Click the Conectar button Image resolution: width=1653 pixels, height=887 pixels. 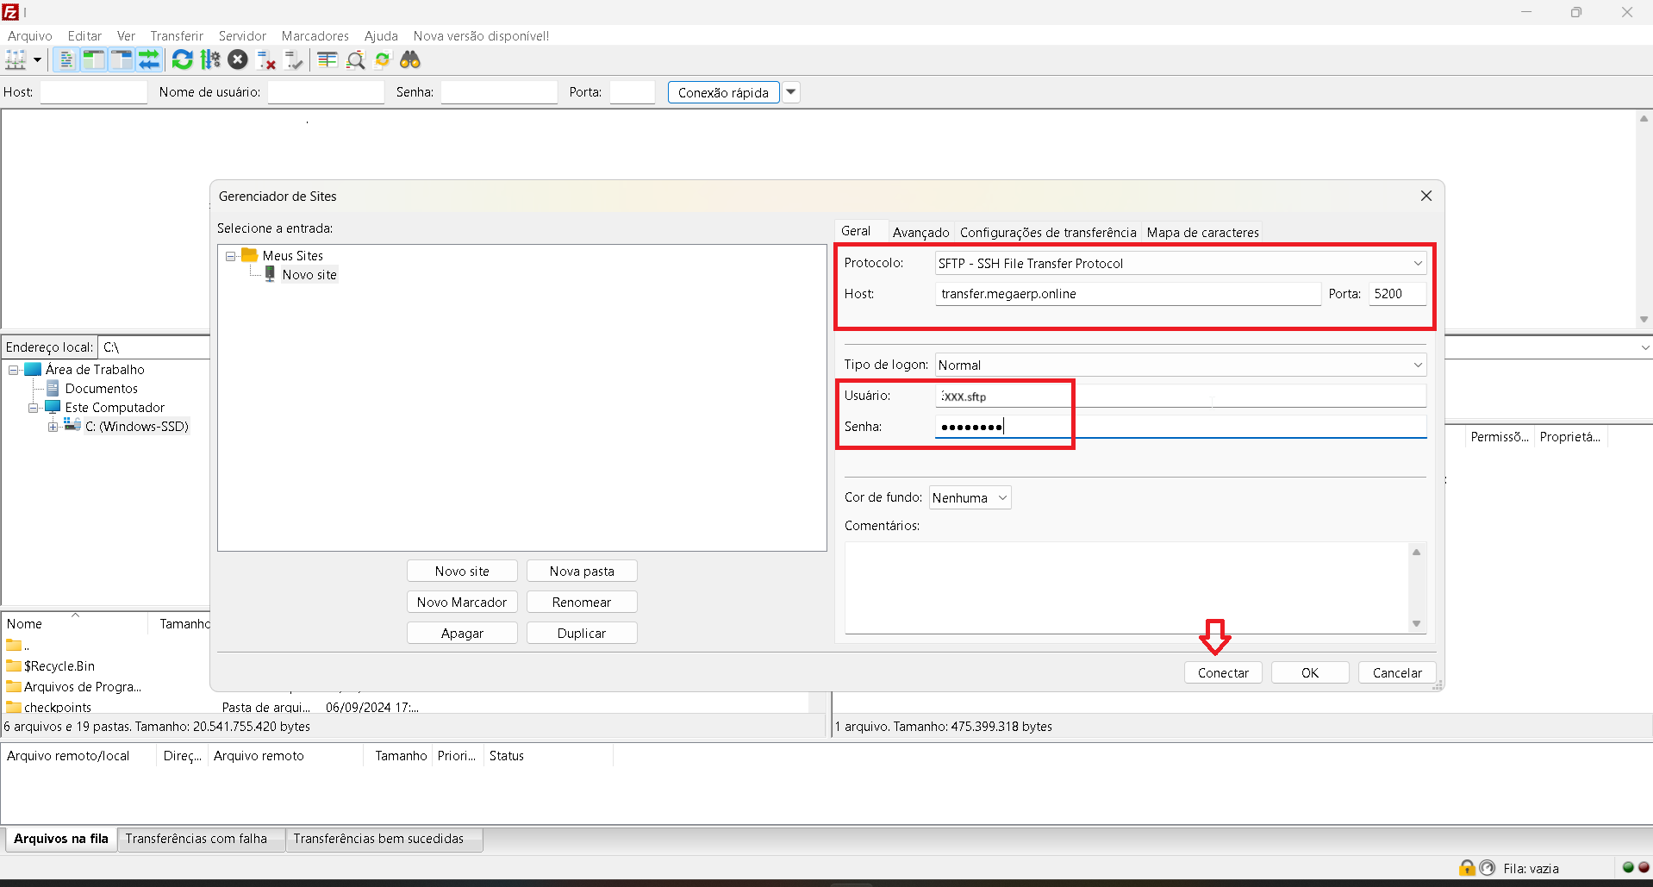click(1223, 673)
